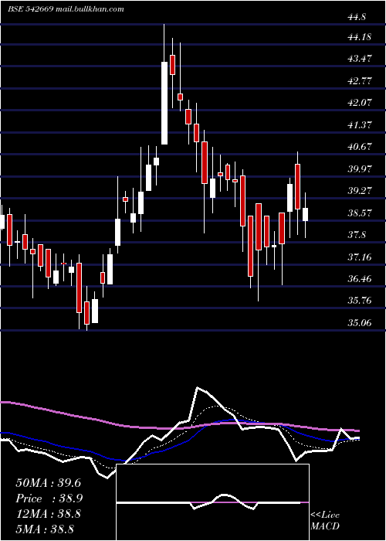Screen dimensions: 386x541
Task: Click the 44.18 price axis label
Action: click(360, 36)
